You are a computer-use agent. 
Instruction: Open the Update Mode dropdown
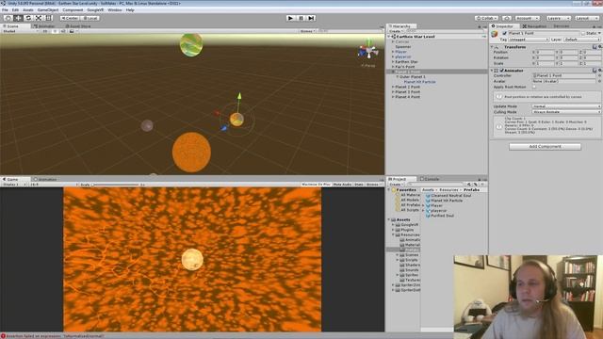pos(566,106)
